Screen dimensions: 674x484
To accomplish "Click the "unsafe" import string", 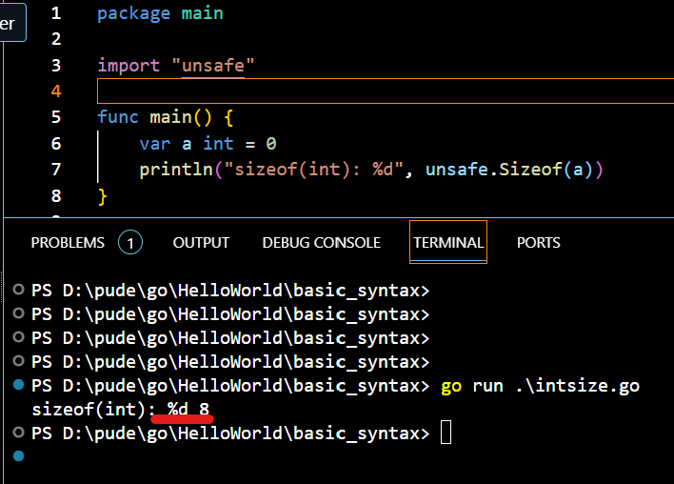I will (x=213, y=66).
